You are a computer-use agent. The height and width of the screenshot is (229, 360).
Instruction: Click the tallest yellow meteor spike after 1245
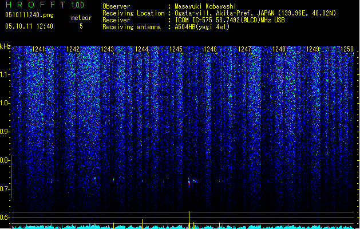[189, 220]
